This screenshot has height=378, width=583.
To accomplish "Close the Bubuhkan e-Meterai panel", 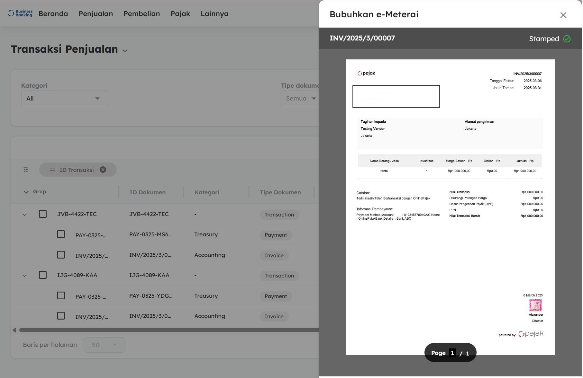I will pos(563,15).
